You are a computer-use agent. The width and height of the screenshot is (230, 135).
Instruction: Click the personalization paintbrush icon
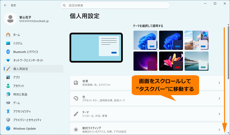(x=8, y=69)
